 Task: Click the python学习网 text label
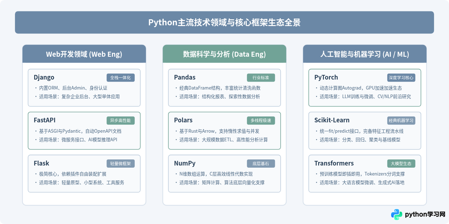point(425,214)
